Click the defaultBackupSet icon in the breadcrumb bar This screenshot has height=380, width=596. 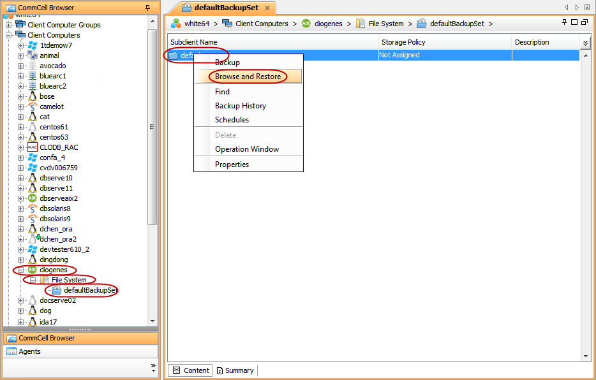click(x=421, y=23)
